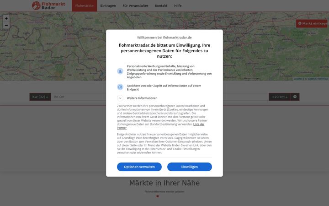
Task: Zoom out the map with minus button
Action: click(6, 25)
